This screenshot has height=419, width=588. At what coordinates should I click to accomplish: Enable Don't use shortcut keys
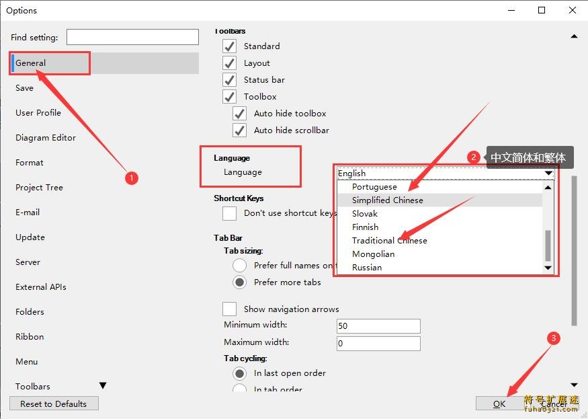tap(229, 213)
